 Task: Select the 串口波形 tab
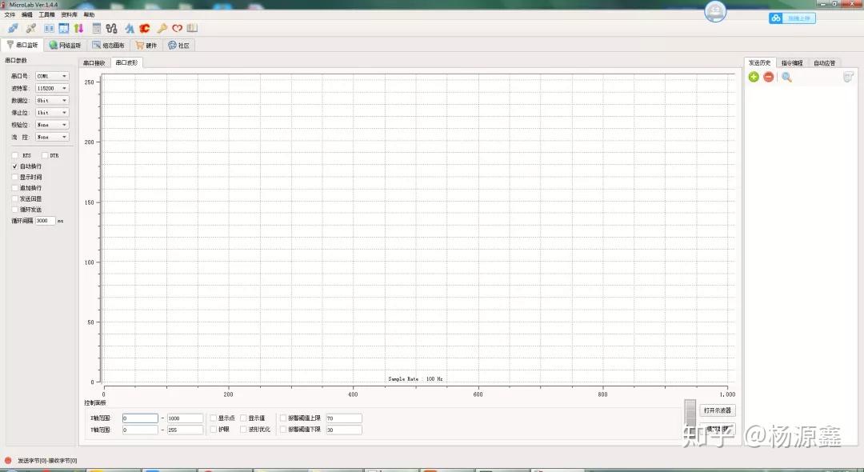tap(126, 62)
